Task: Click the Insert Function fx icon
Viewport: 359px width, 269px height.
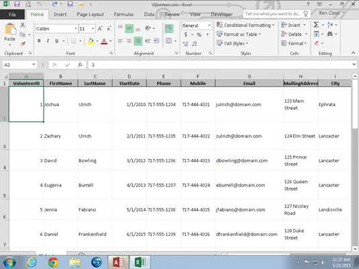Action: click(80, 65)
